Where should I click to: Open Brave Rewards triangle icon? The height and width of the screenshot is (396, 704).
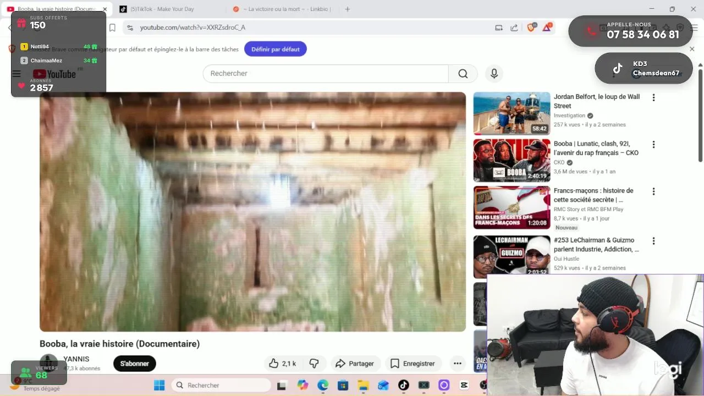pos(547,28)
